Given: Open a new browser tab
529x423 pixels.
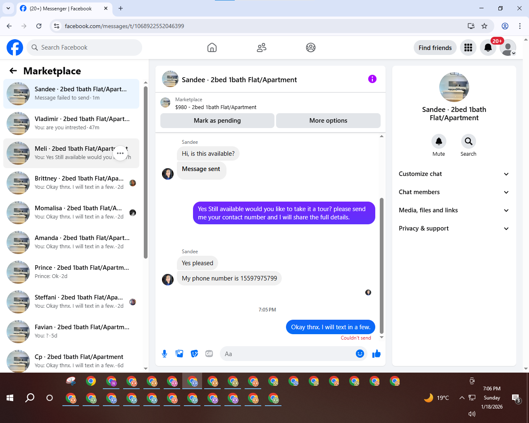Looking at the screenshot, I should [121, 8].
